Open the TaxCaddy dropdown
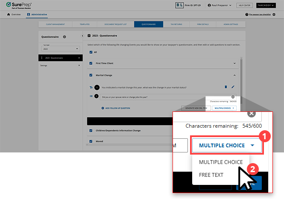 tap(266, 5)
